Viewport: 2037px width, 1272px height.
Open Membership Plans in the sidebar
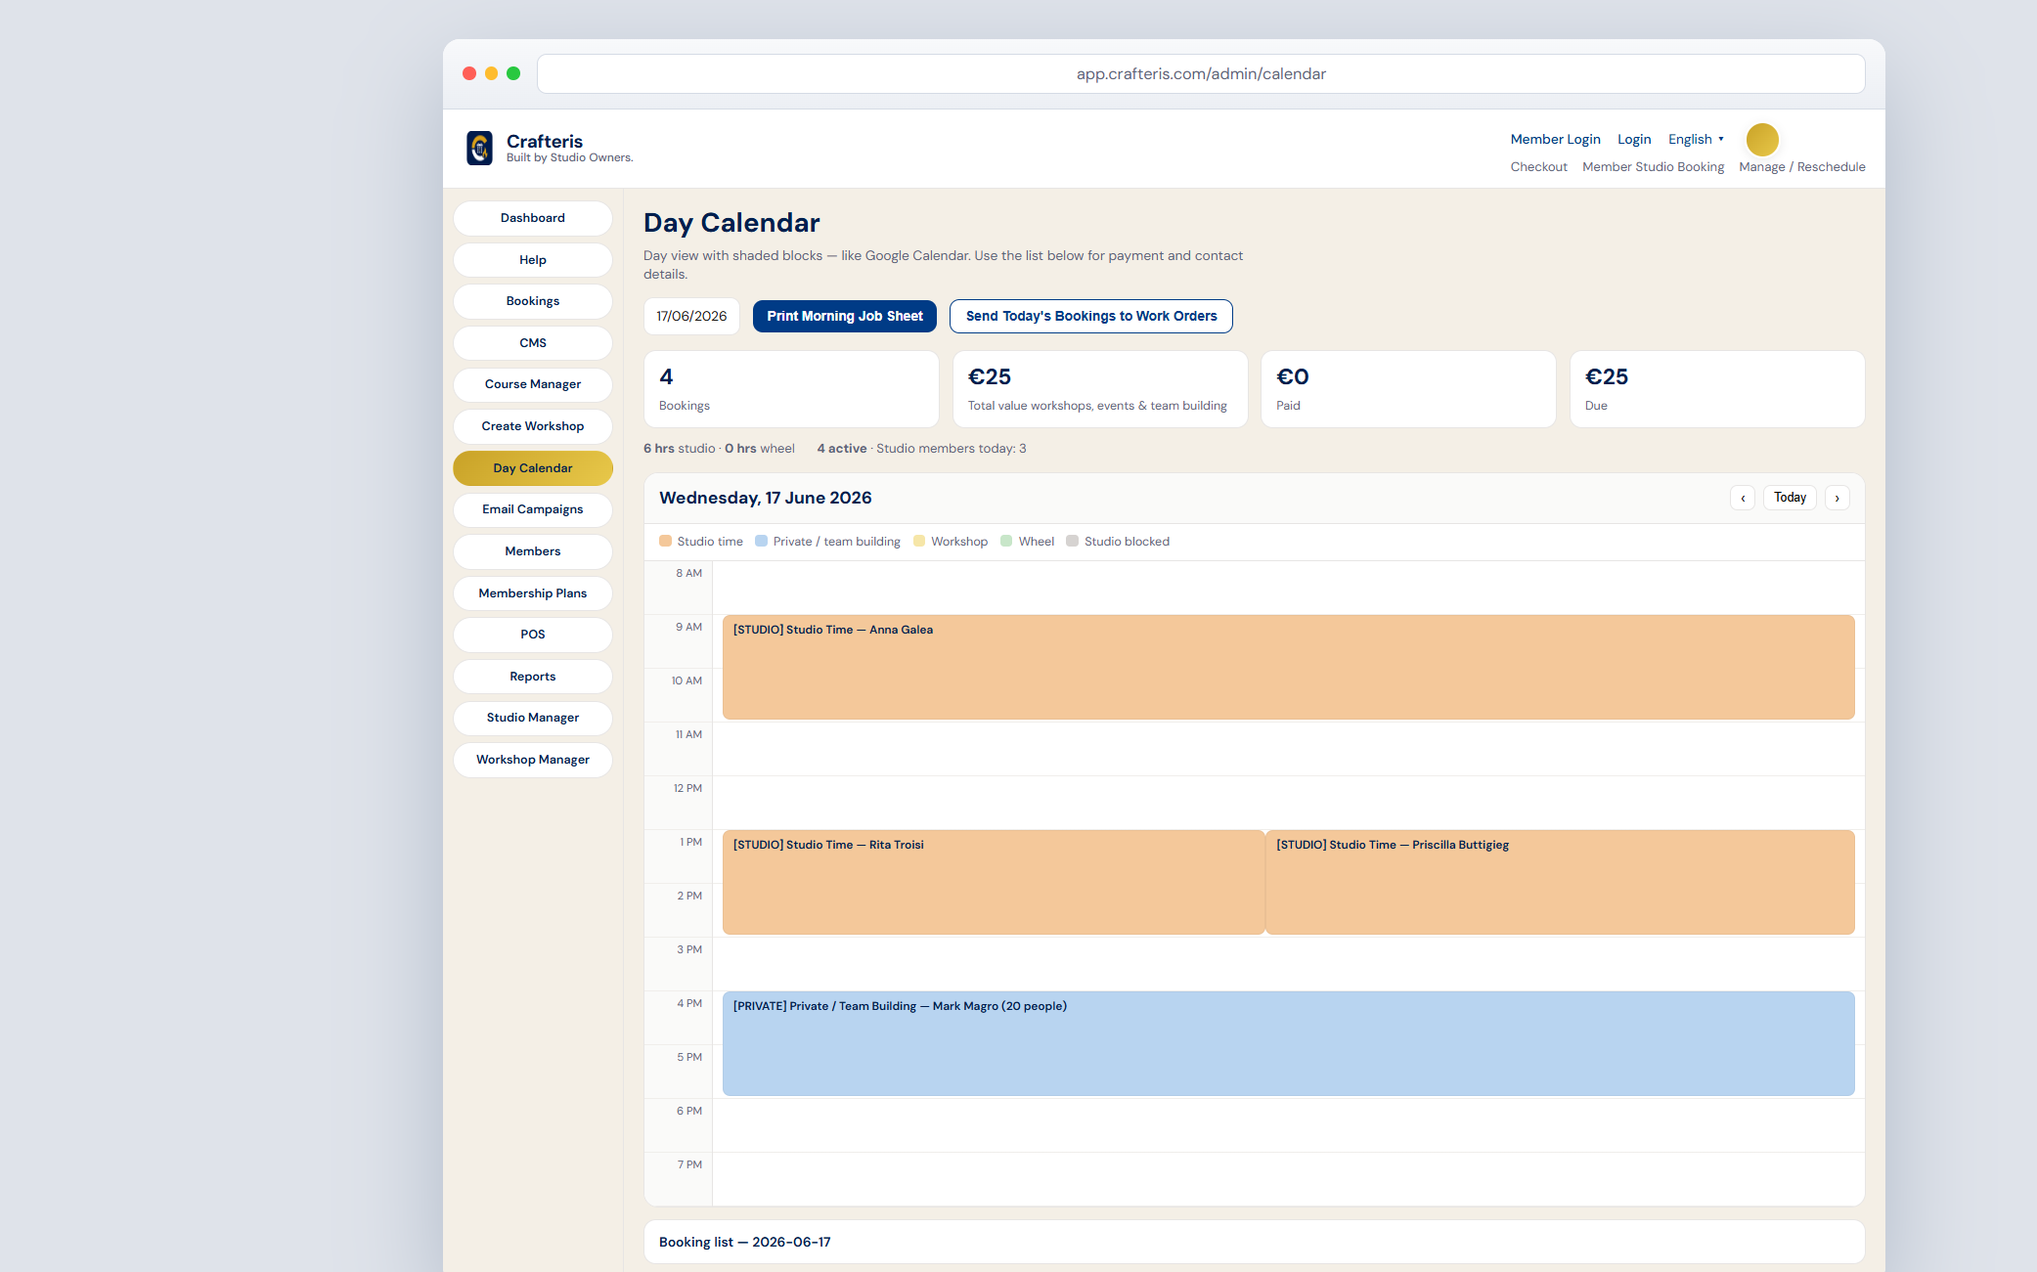(533, 593)
